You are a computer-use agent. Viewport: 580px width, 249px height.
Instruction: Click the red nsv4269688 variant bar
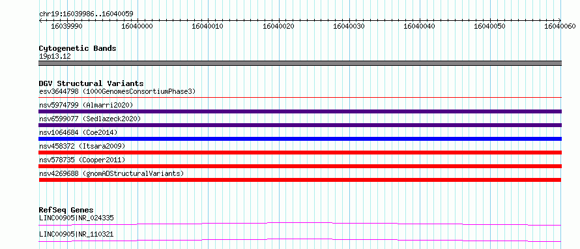(300, 180)
